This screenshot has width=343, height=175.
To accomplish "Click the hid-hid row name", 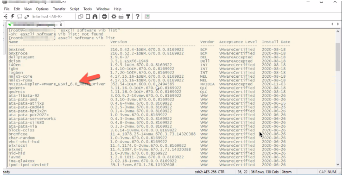I will (17, 153).
